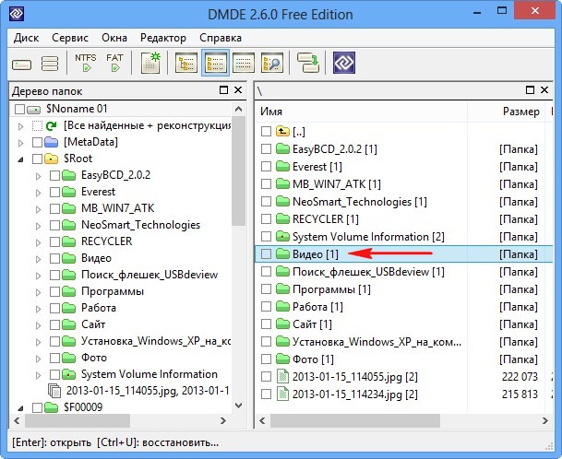Screen dimensions: 562x459
Task: Open the Редактор menu
Action: [162, 38]
